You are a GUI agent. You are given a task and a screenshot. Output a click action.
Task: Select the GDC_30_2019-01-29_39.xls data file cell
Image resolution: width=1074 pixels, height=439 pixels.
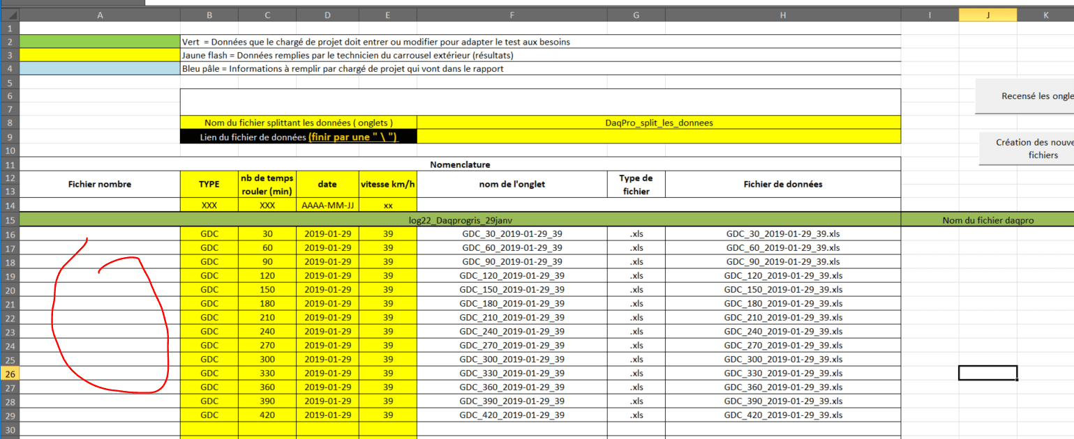click(x=782, y=234)
